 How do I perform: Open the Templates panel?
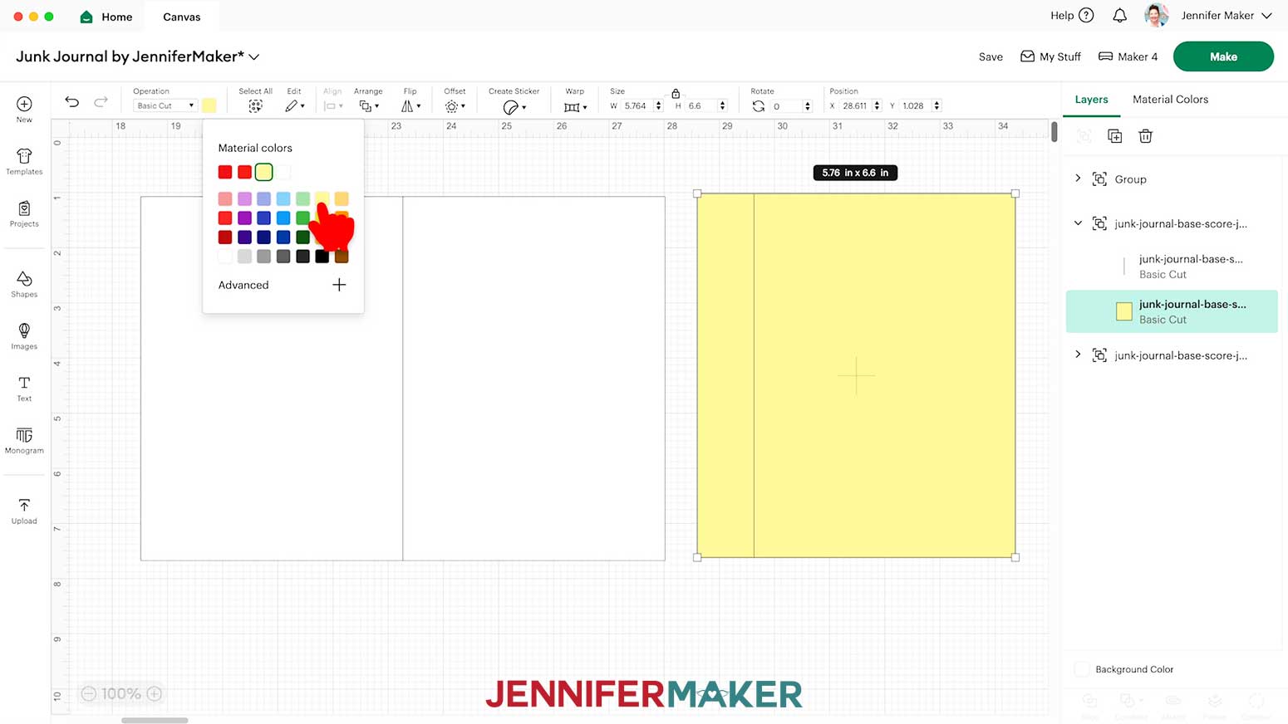point(24,161)
